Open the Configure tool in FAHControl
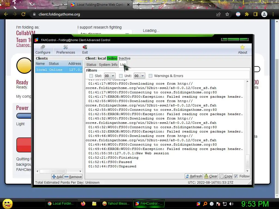The height and width of the screenshot is (209, 279). 43,50
